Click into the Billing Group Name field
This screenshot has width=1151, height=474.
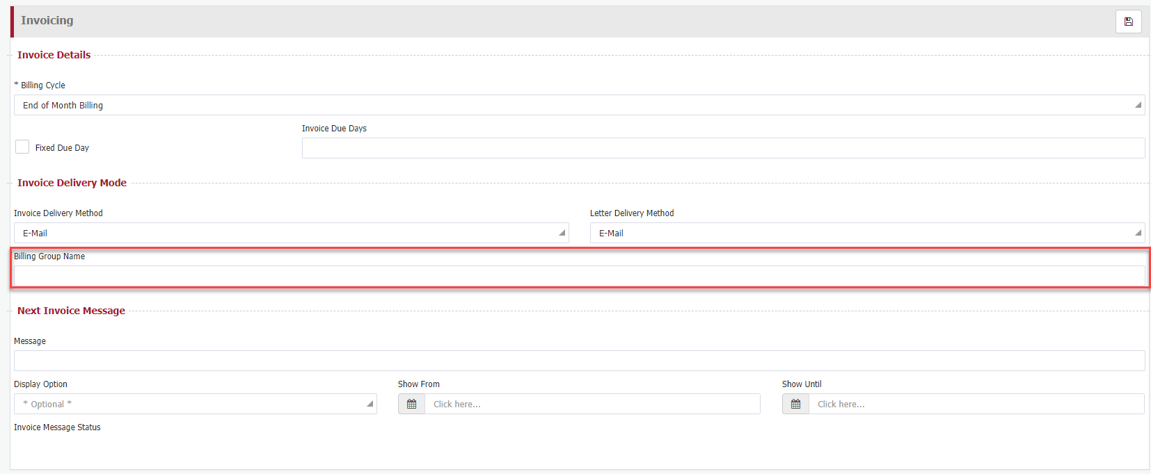pos(579,276)
